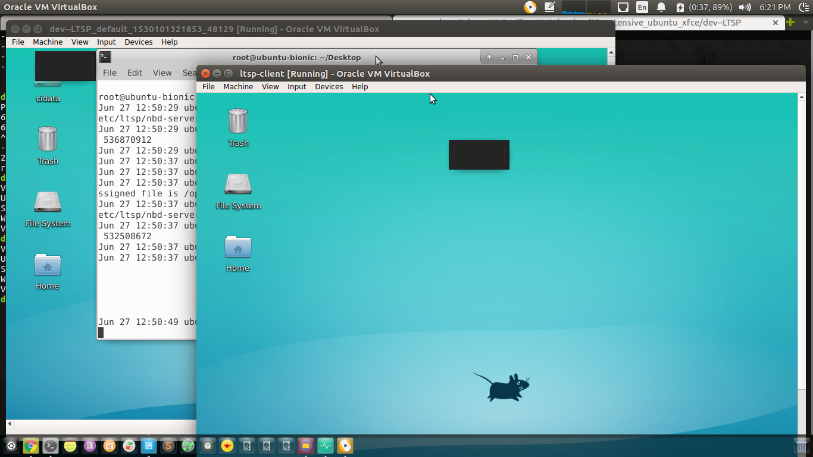813x457 pixels.
Task: Select Trash icon on ltsp-client desktop
Action: click(x=238, y=127)
